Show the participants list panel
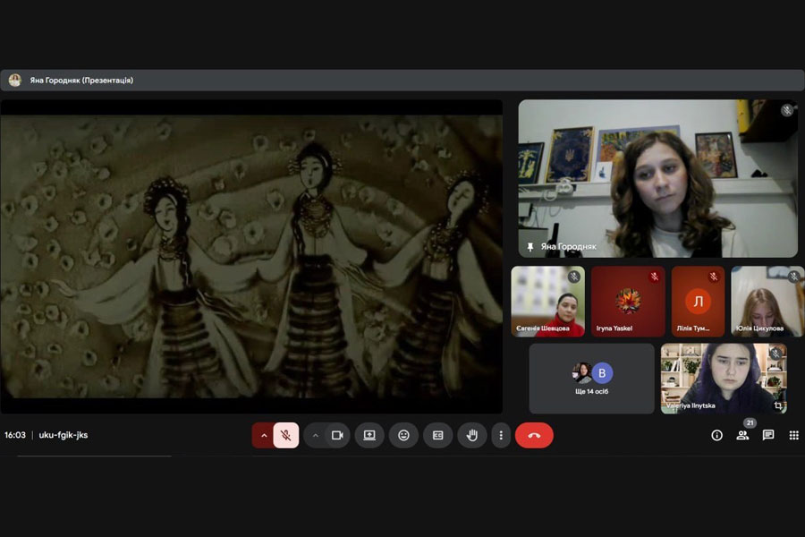Image resolution: width=805 pixels, height=537 pixels. (x=742, y=435)
